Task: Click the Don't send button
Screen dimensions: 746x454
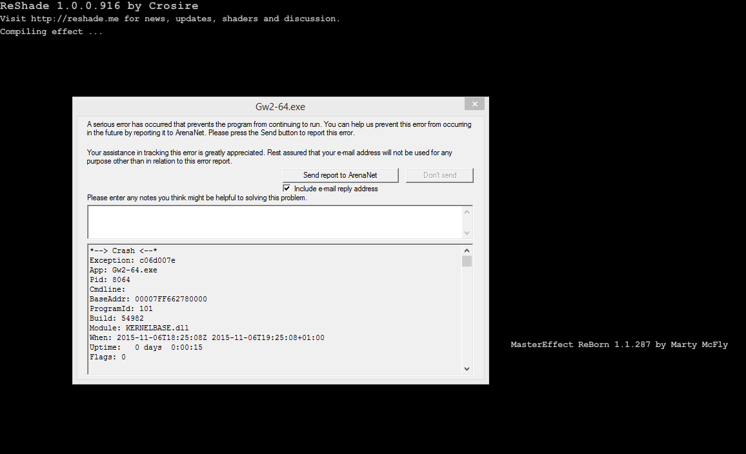Action: click(439, 175)
